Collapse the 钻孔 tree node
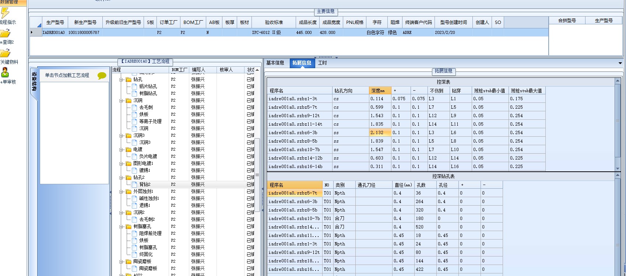 click(x=121, y=80)
